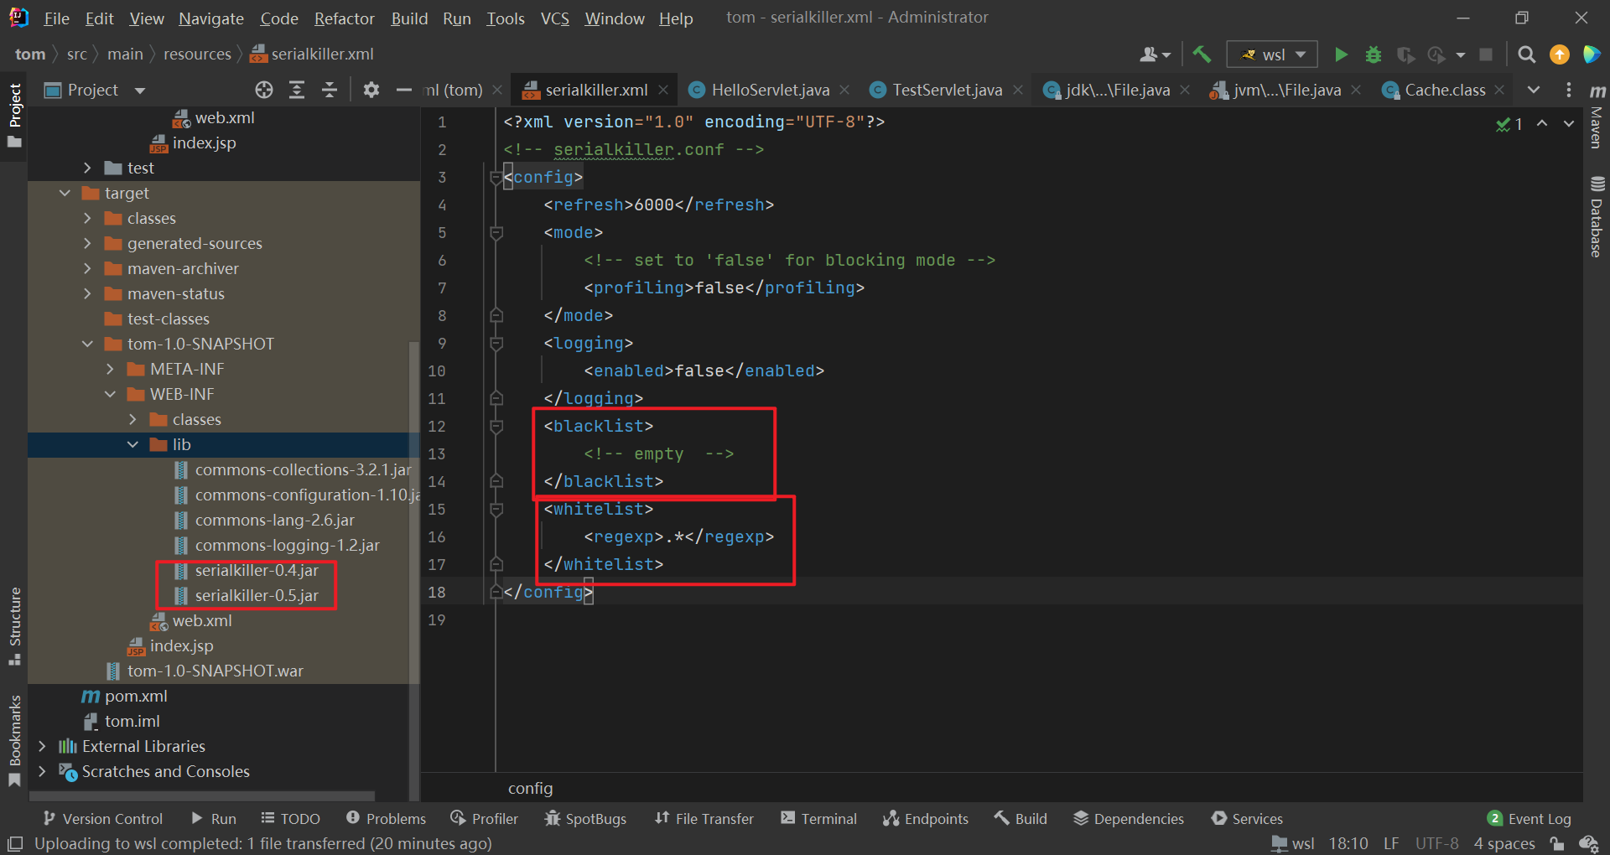Image resolution: width=1610 pixels, height=855 pixels.
Task: Expand Scratches and Consoles node
Action: click(42, 771)
